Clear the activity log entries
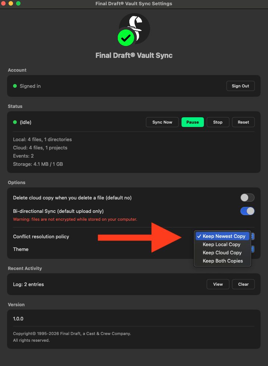The width and height of the screenshot is (268, 366). pos(243,284)
